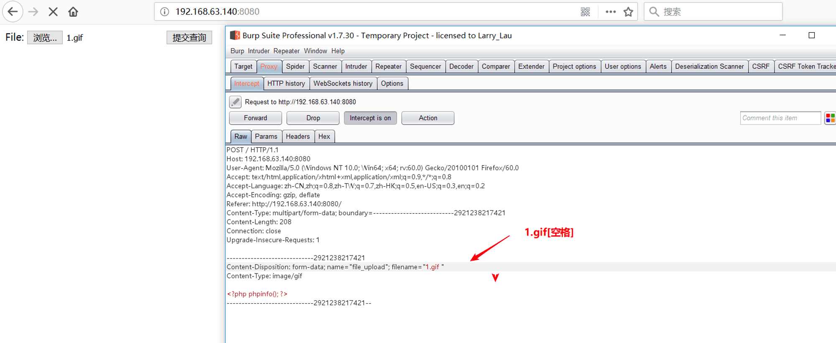This screenshot has width=836, height=343.
Task: Switch to the Target tab
Action: (x=243, y=67)
